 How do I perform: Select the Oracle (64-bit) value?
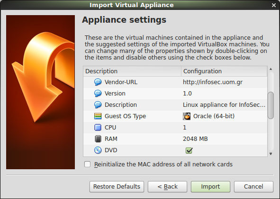(214, 116)
